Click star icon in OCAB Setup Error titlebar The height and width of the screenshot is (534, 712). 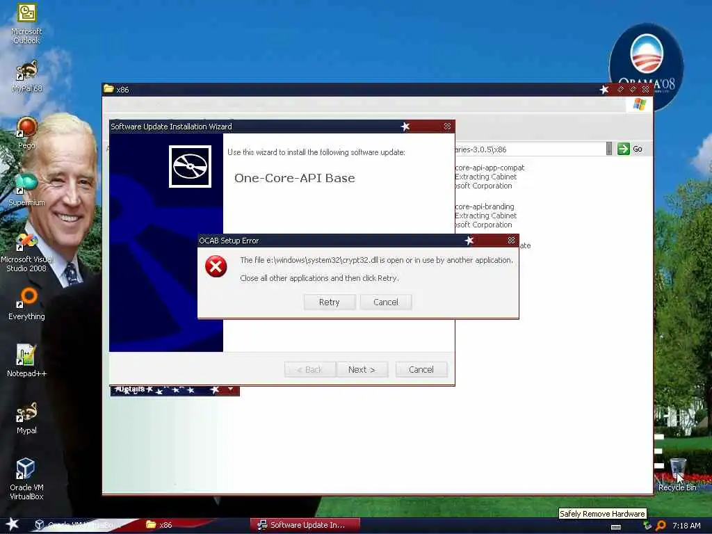pos(469,240)
